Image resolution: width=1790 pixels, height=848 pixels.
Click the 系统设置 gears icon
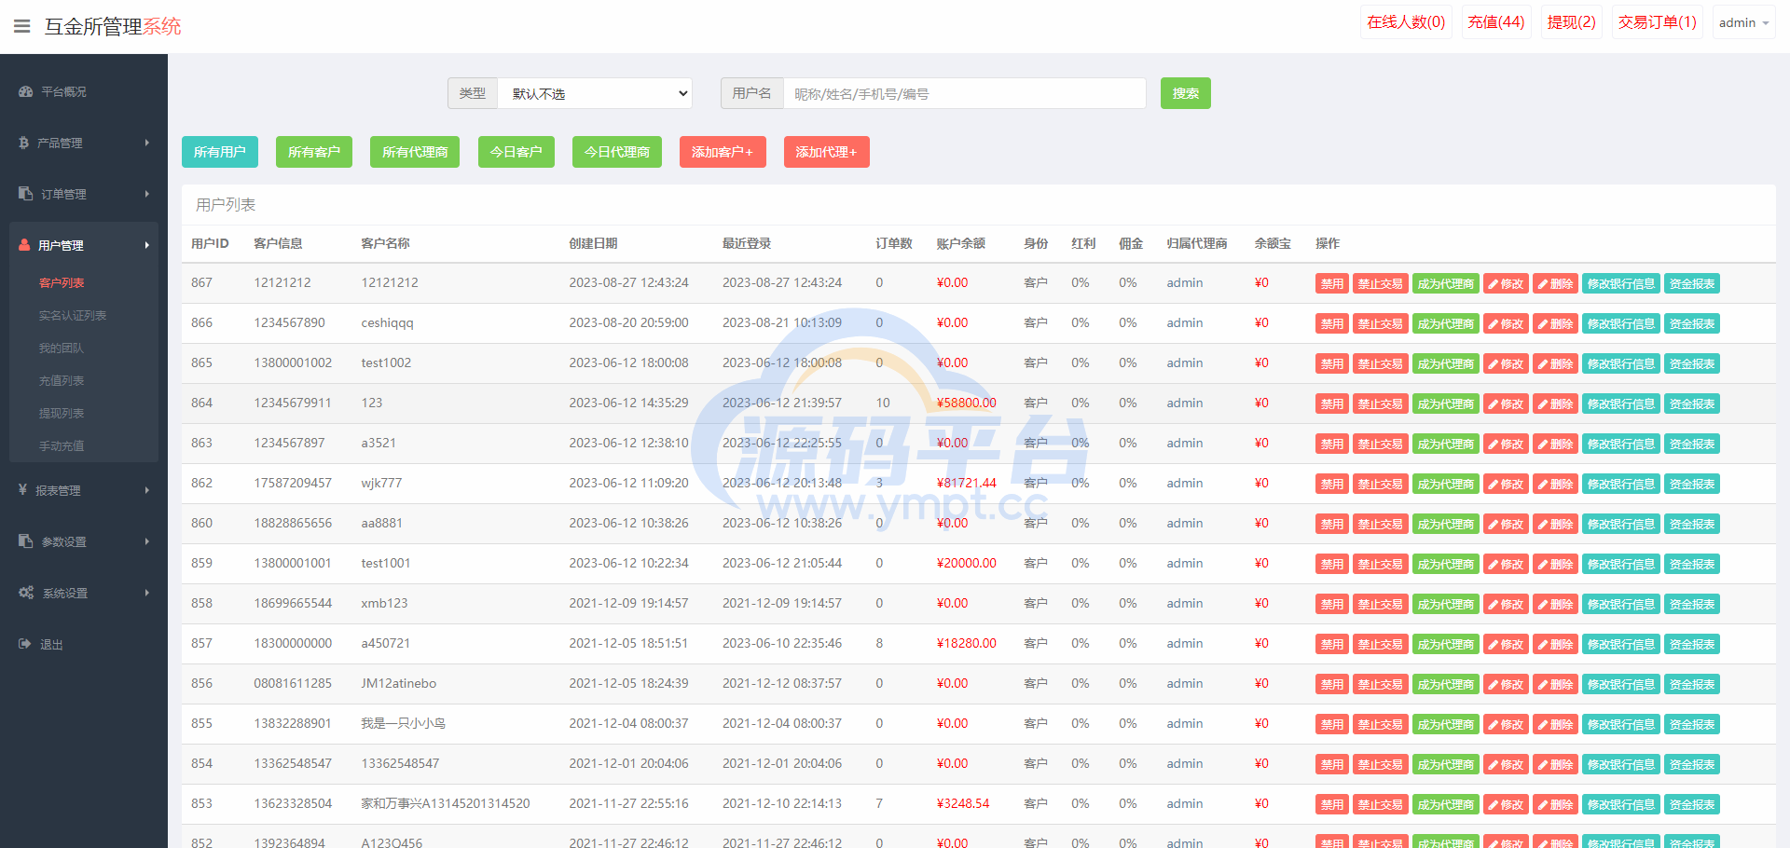[26, 593]
